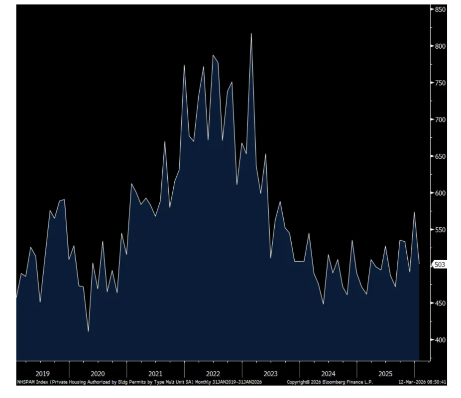Click the 12-Mar-2026 timestamp in footer
Viewport: 461px width, 398px height.
[423, 382]
